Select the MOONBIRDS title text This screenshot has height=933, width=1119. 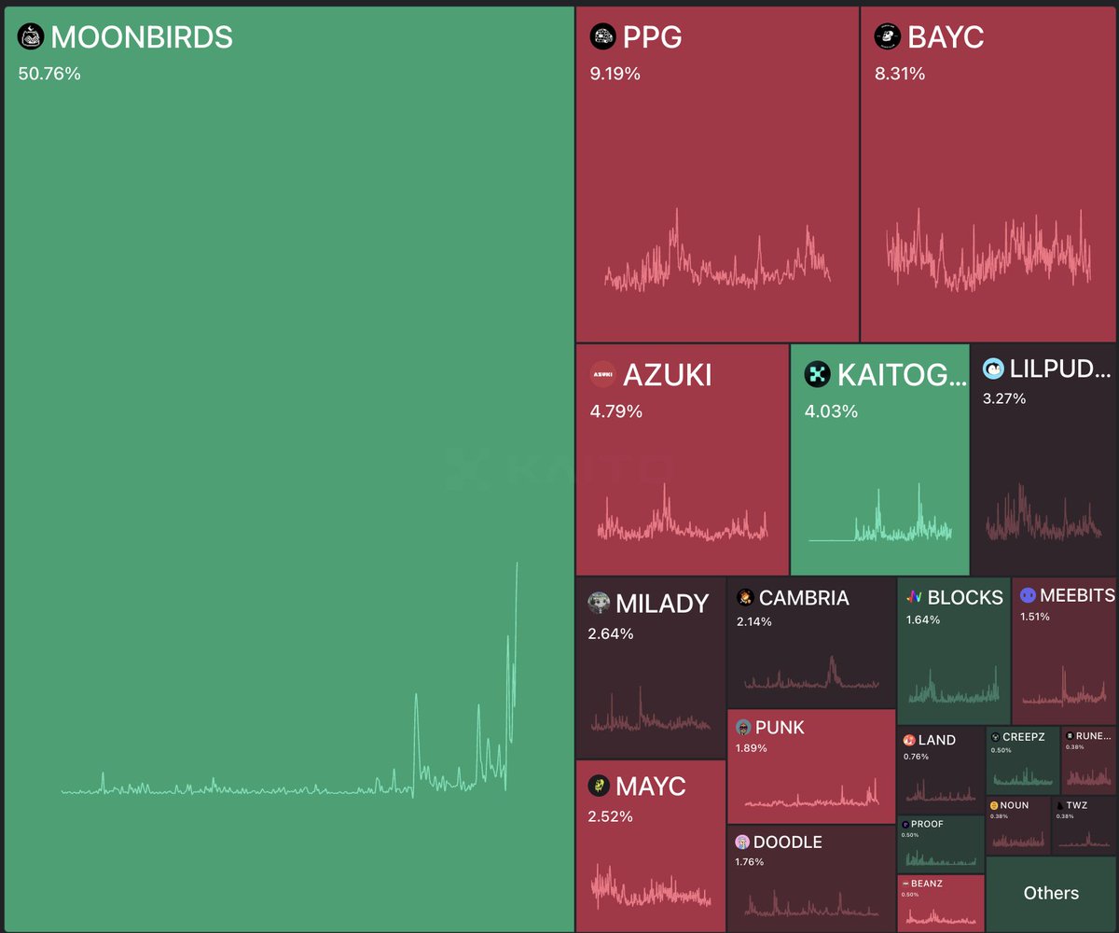(142, 37)
